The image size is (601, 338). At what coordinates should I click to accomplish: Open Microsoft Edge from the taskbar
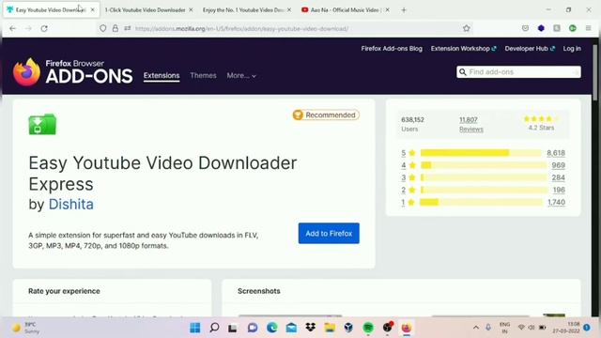coord(272,328)
